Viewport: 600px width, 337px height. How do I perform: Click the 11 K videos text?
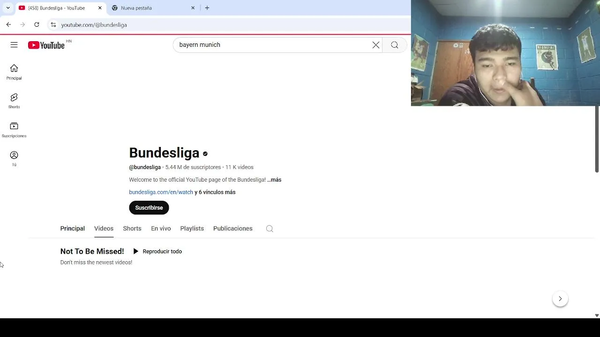pyautogui.click(x=240, y=167)
